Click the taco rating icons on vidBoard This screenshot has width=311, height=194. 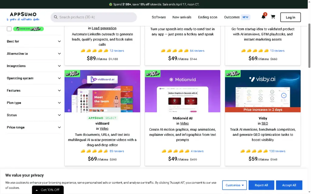94,151
